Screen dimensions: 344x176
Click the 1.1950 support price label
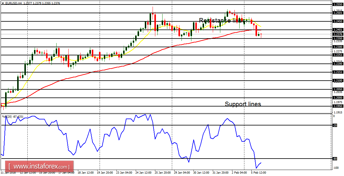tap(336, 107)
